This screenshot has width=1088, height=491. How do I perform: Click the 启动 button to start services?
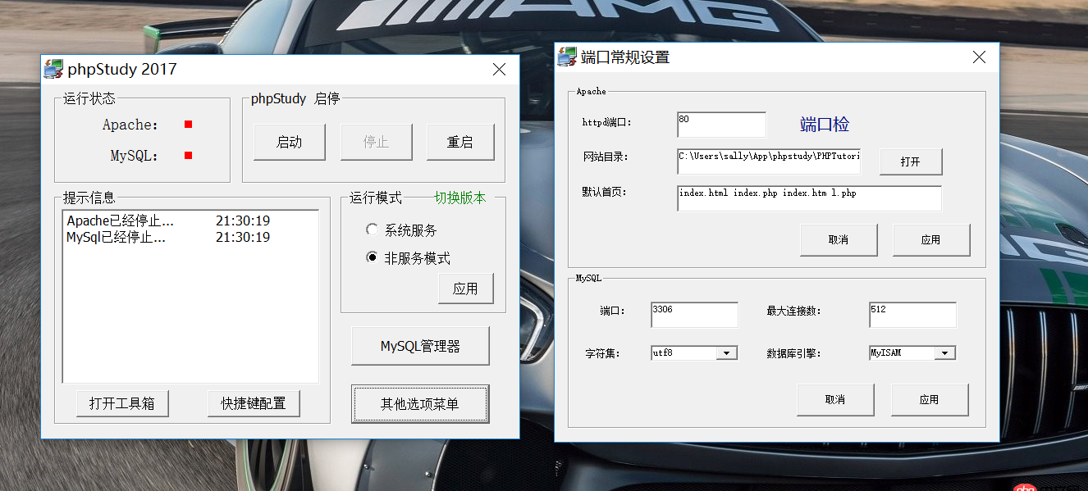[289, 141]
